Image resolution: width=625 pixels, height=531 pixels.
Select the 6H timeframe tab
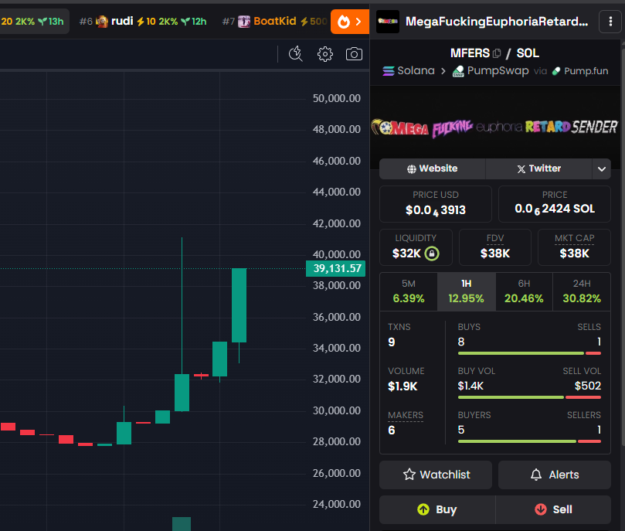[x=524, y=291]
